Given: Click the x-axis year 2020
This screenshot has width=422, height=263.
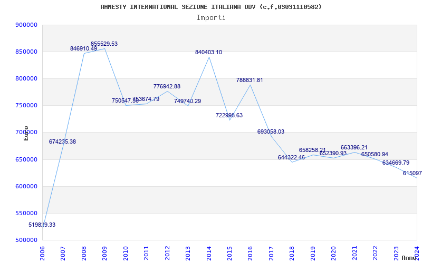Looking at the screenshot, I should point(334,253).
